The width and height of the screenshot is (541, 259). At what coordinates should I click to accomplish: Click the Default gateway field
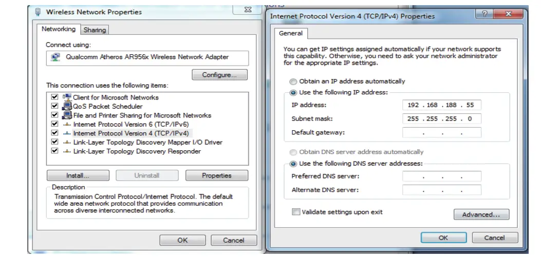point(441,133)
